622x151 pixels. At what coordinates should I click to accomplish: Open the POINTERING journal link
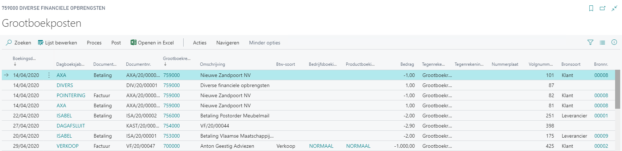(71, 95)
